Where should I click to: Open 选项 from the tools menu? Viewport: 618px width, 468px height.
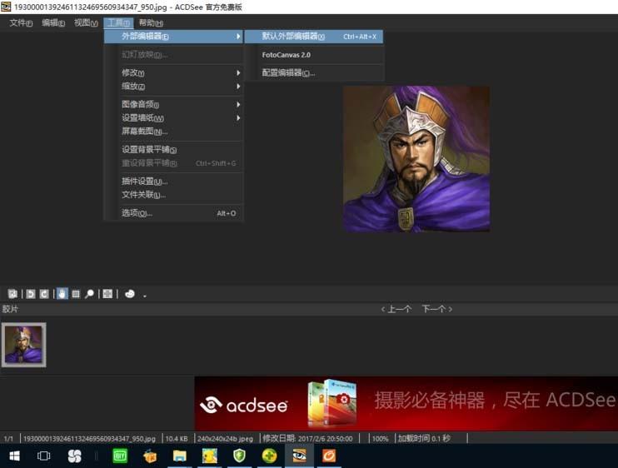pyautogui.click(x=173, y=213)
